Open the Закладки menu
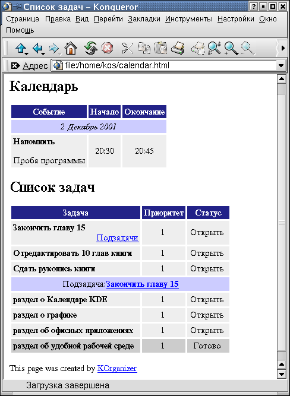This screenshot has width=290, height=396. point(144,19)
